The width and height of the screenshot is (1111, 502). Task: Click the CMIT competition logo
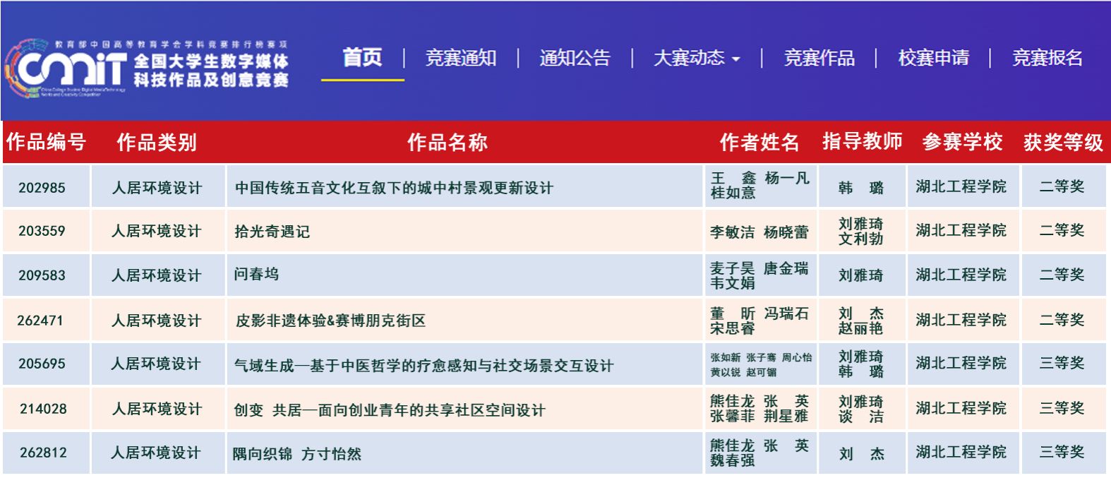click(147, 69)
